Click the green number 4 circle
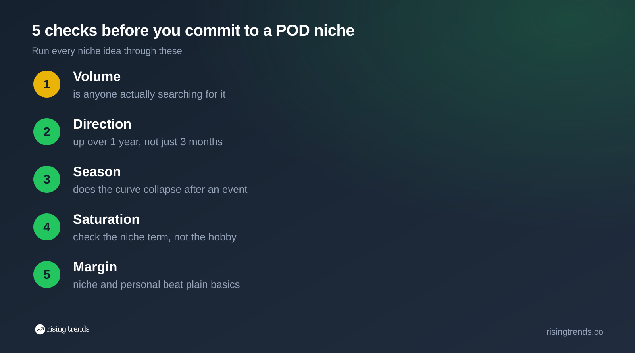This screenshot has width=635, height=353. (x=47, y=227)
